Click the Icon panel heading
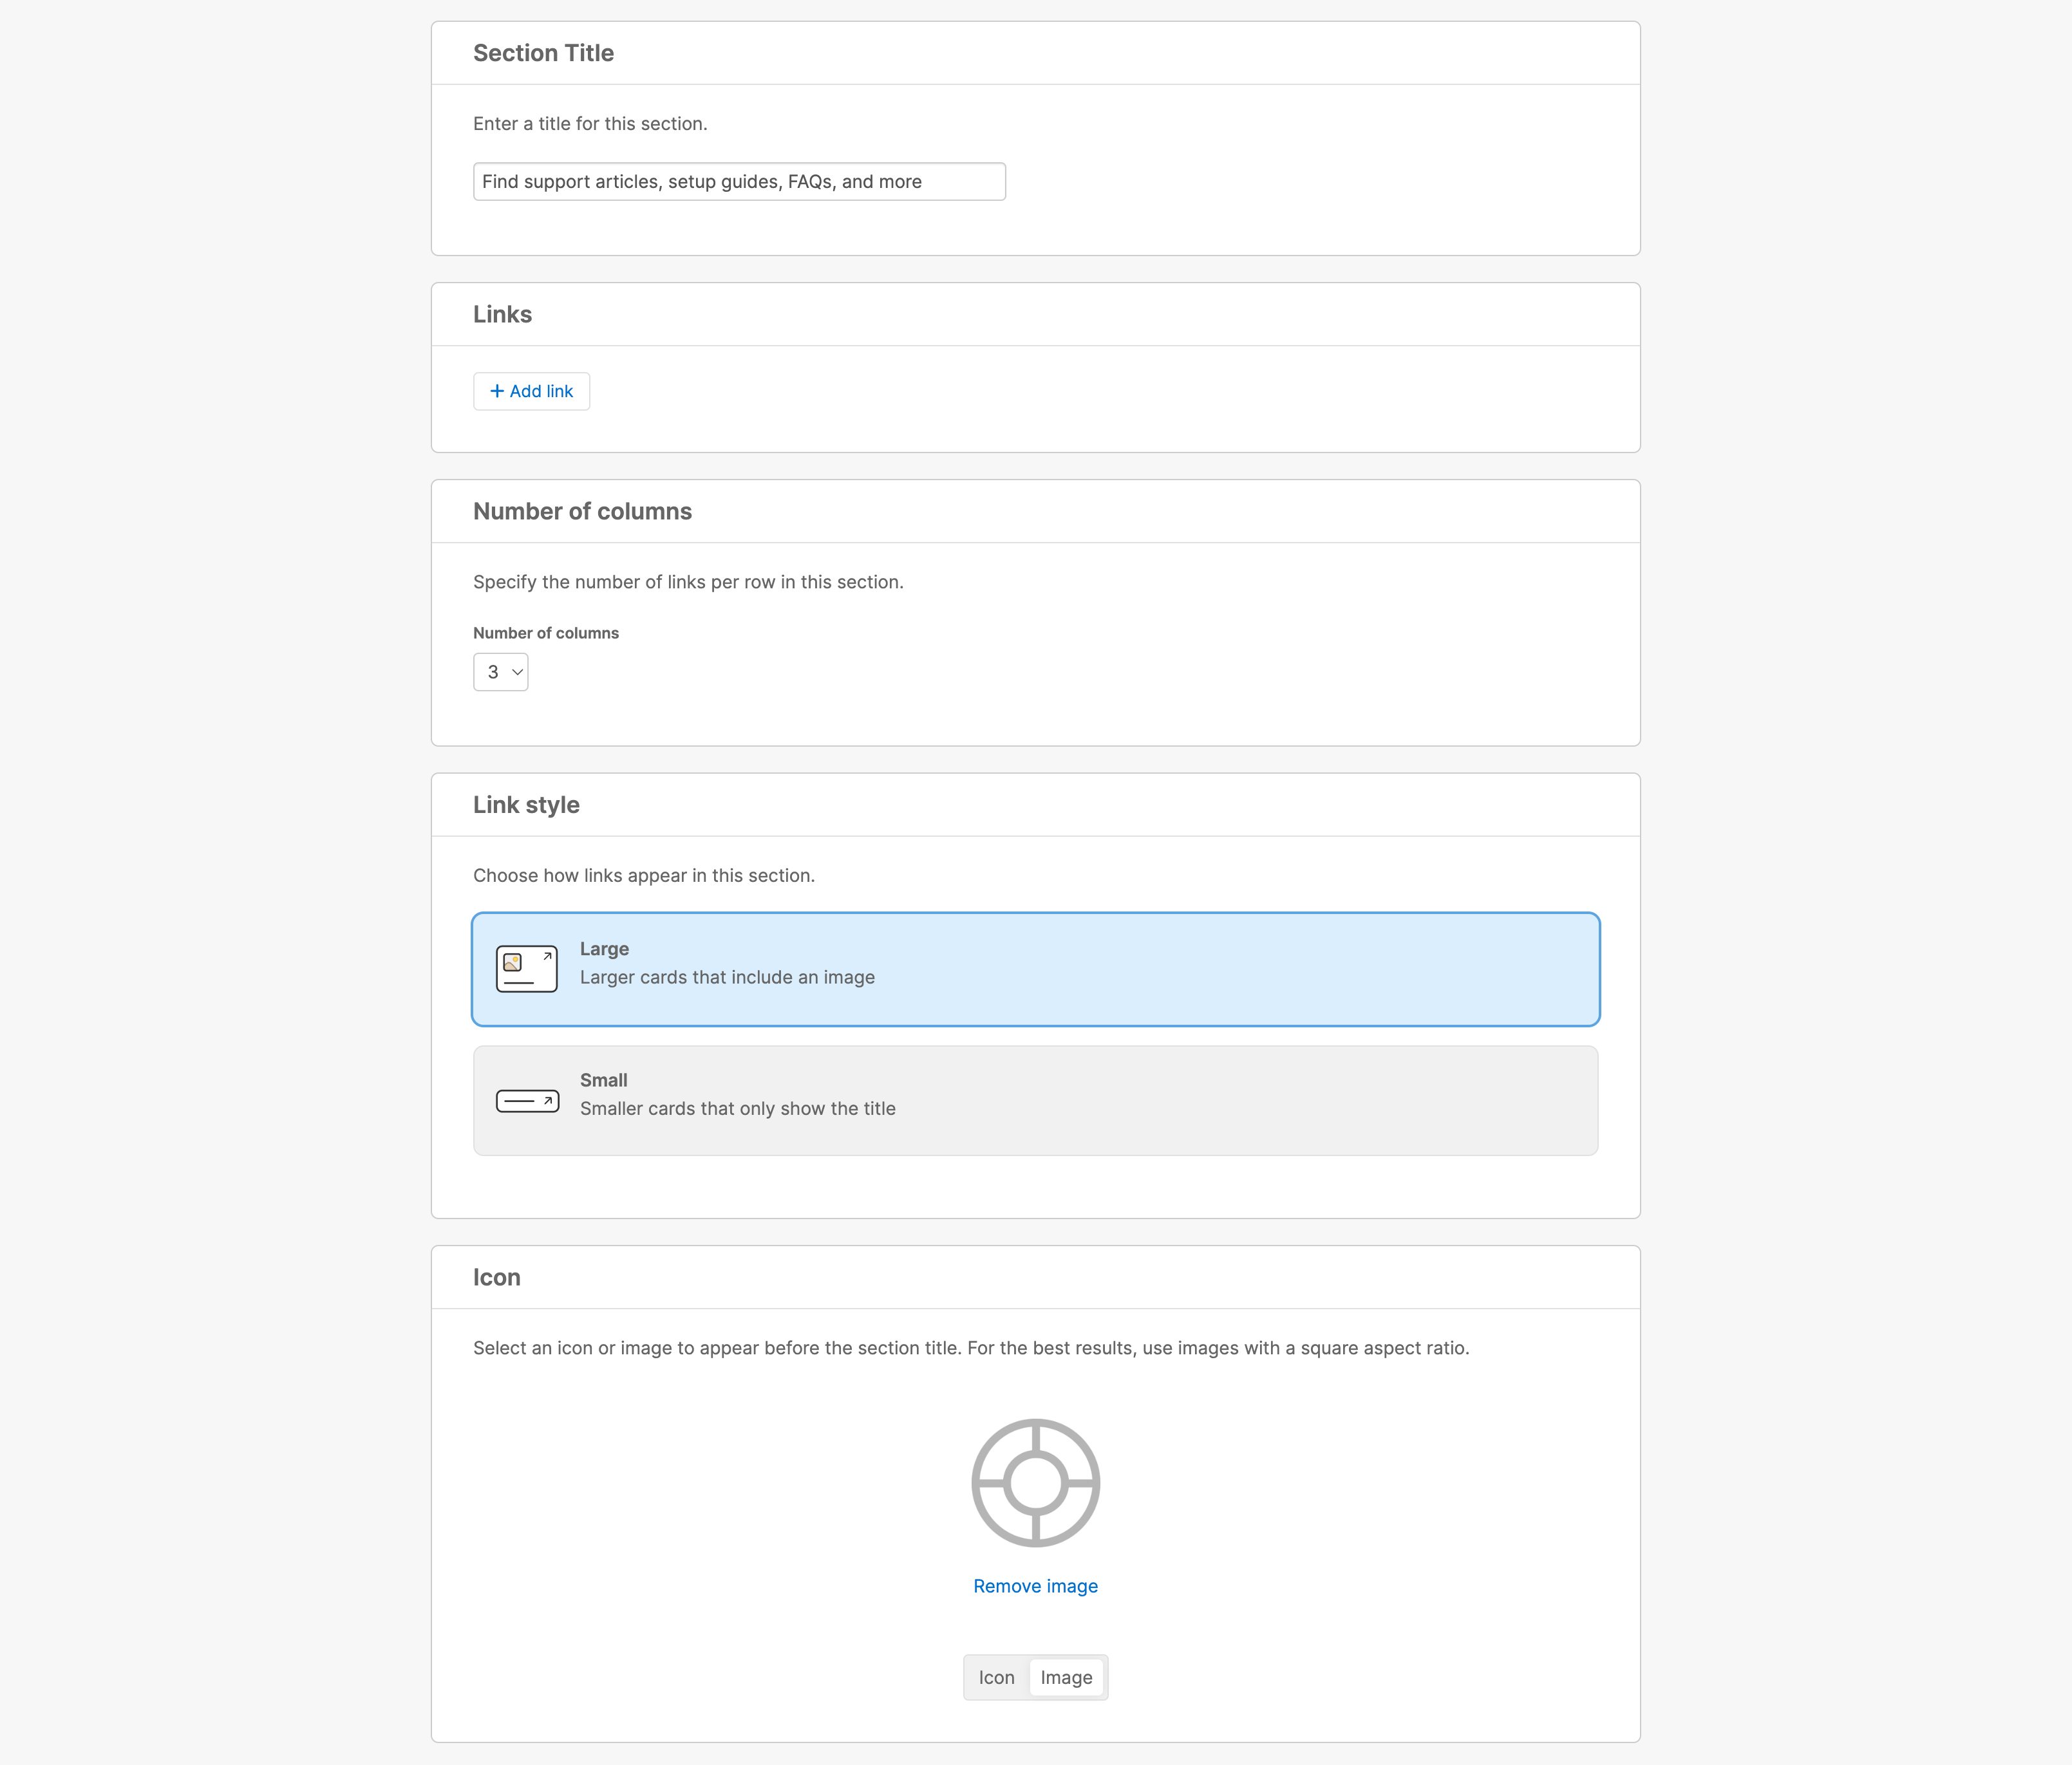Viewport: 2072px width, 1765px height. [x=496, y=1277]
